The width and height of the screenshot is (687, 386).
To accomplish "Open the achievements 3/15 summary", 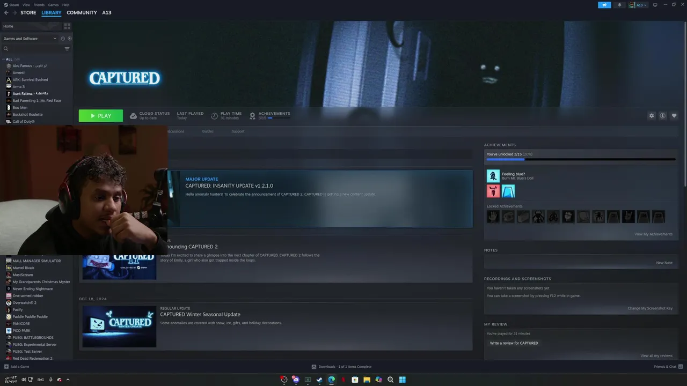I will pyautogui.click(x=271, y=115).
